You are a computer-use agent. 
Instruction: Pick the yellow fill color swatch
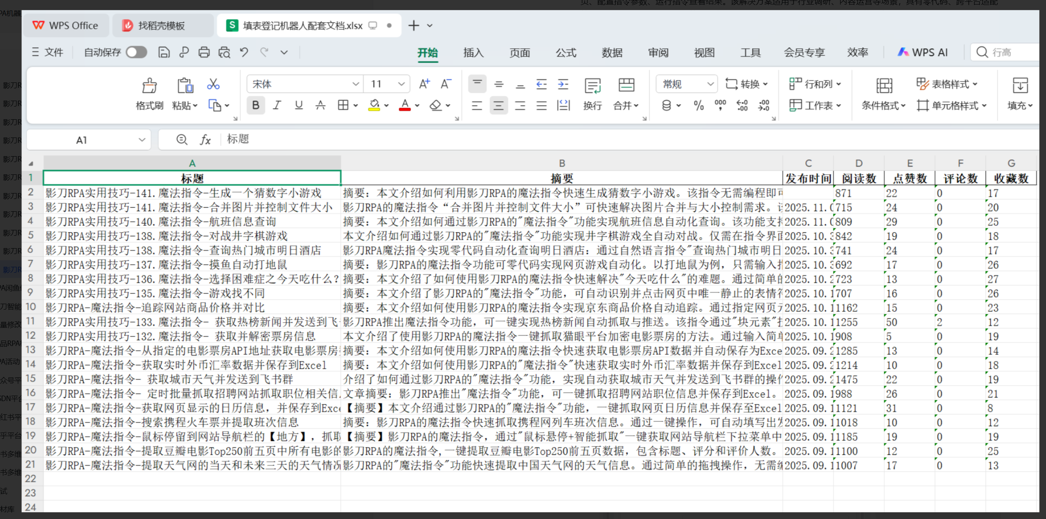(x=373, y=109)
